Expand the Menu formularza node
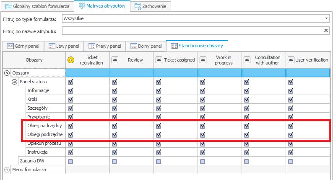Image resolution: width=333 pixels, height=180 pixels. [7, 170]
